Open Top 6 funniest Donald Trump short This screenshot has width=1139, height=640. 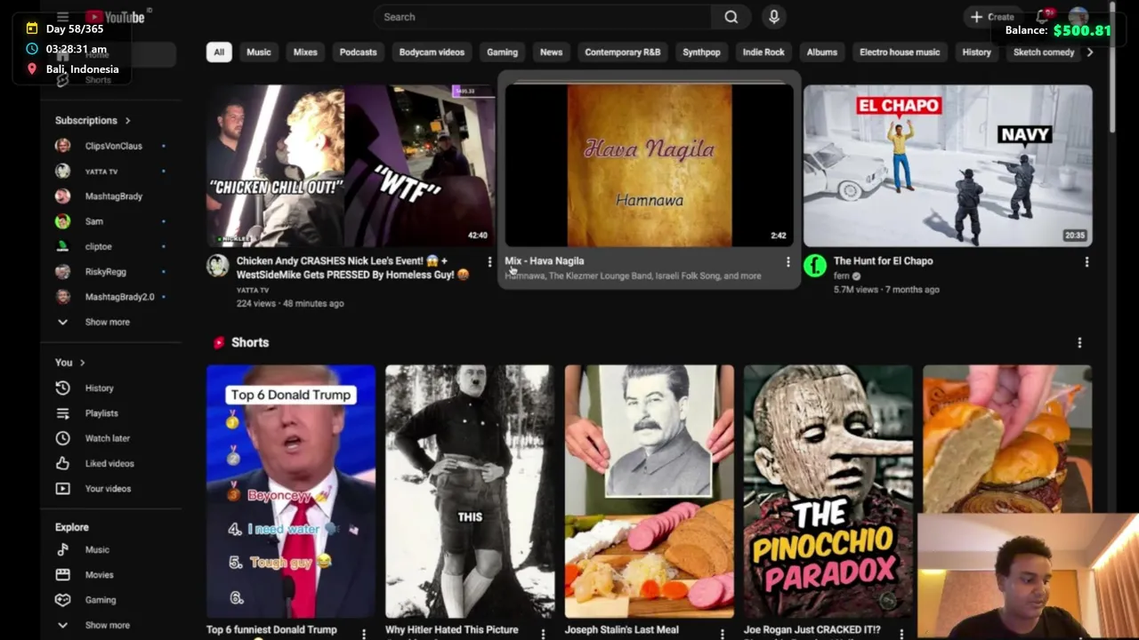pyautogui.click(x=291, y=491)
